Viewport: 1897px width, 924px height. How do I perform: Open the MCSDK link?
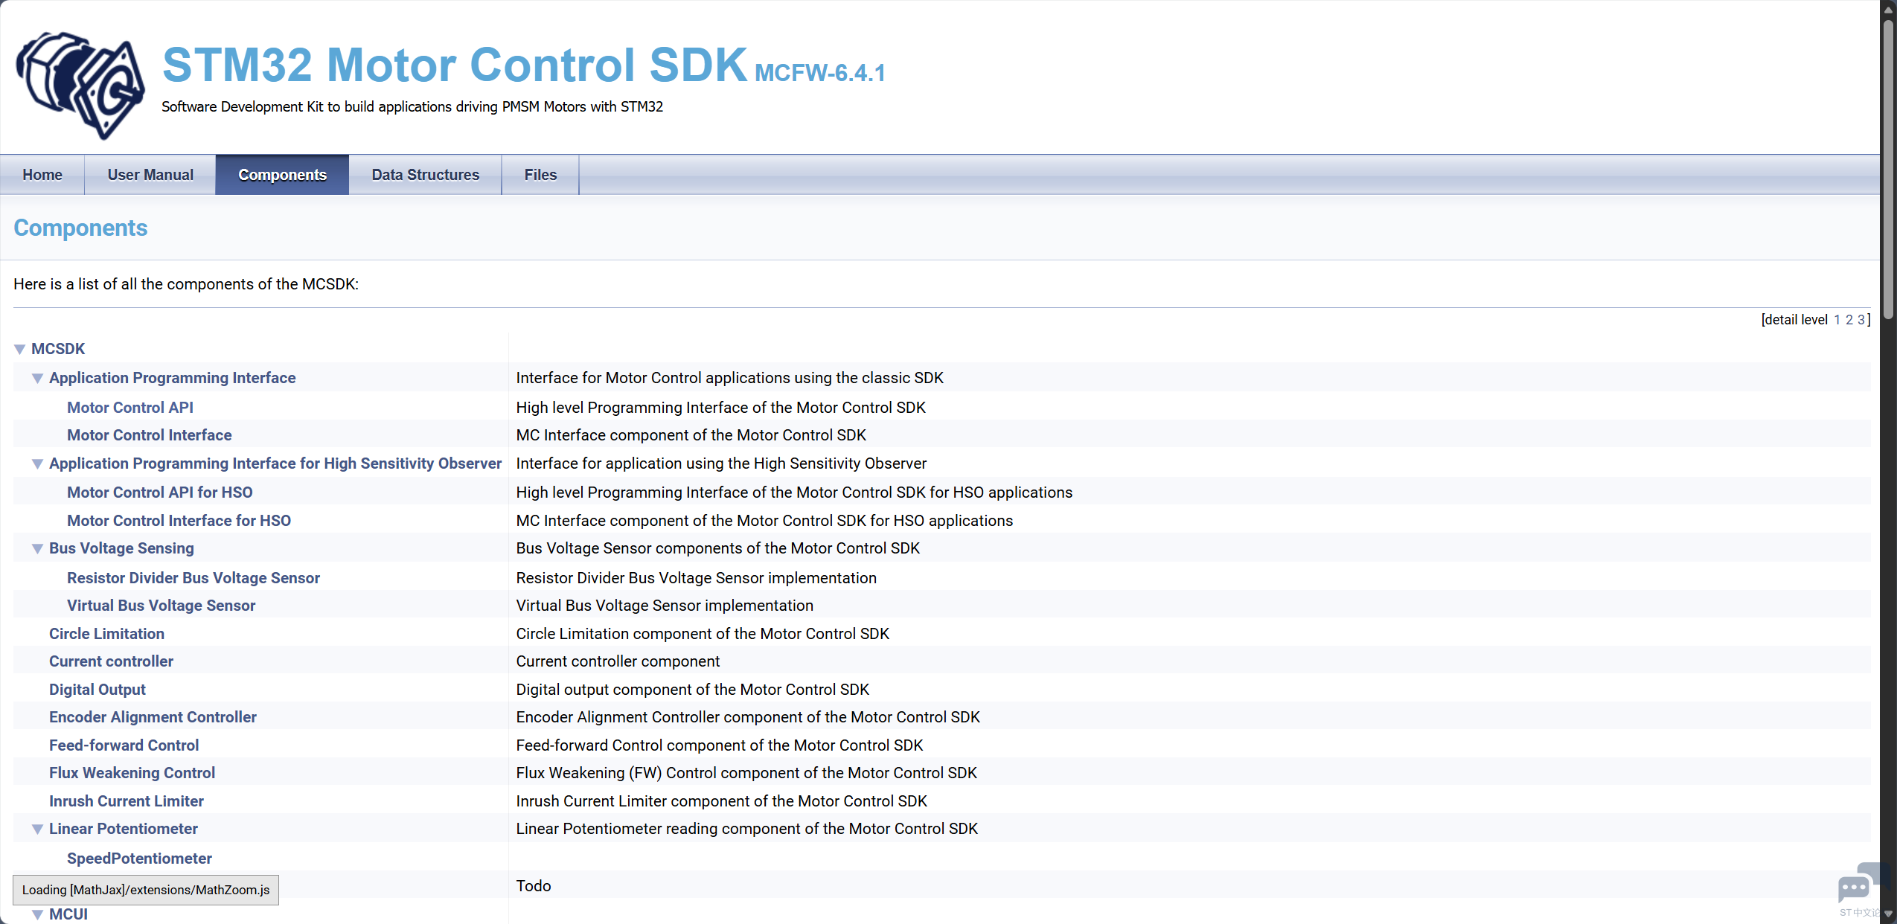pyautogui.click(x=58, y=349)
